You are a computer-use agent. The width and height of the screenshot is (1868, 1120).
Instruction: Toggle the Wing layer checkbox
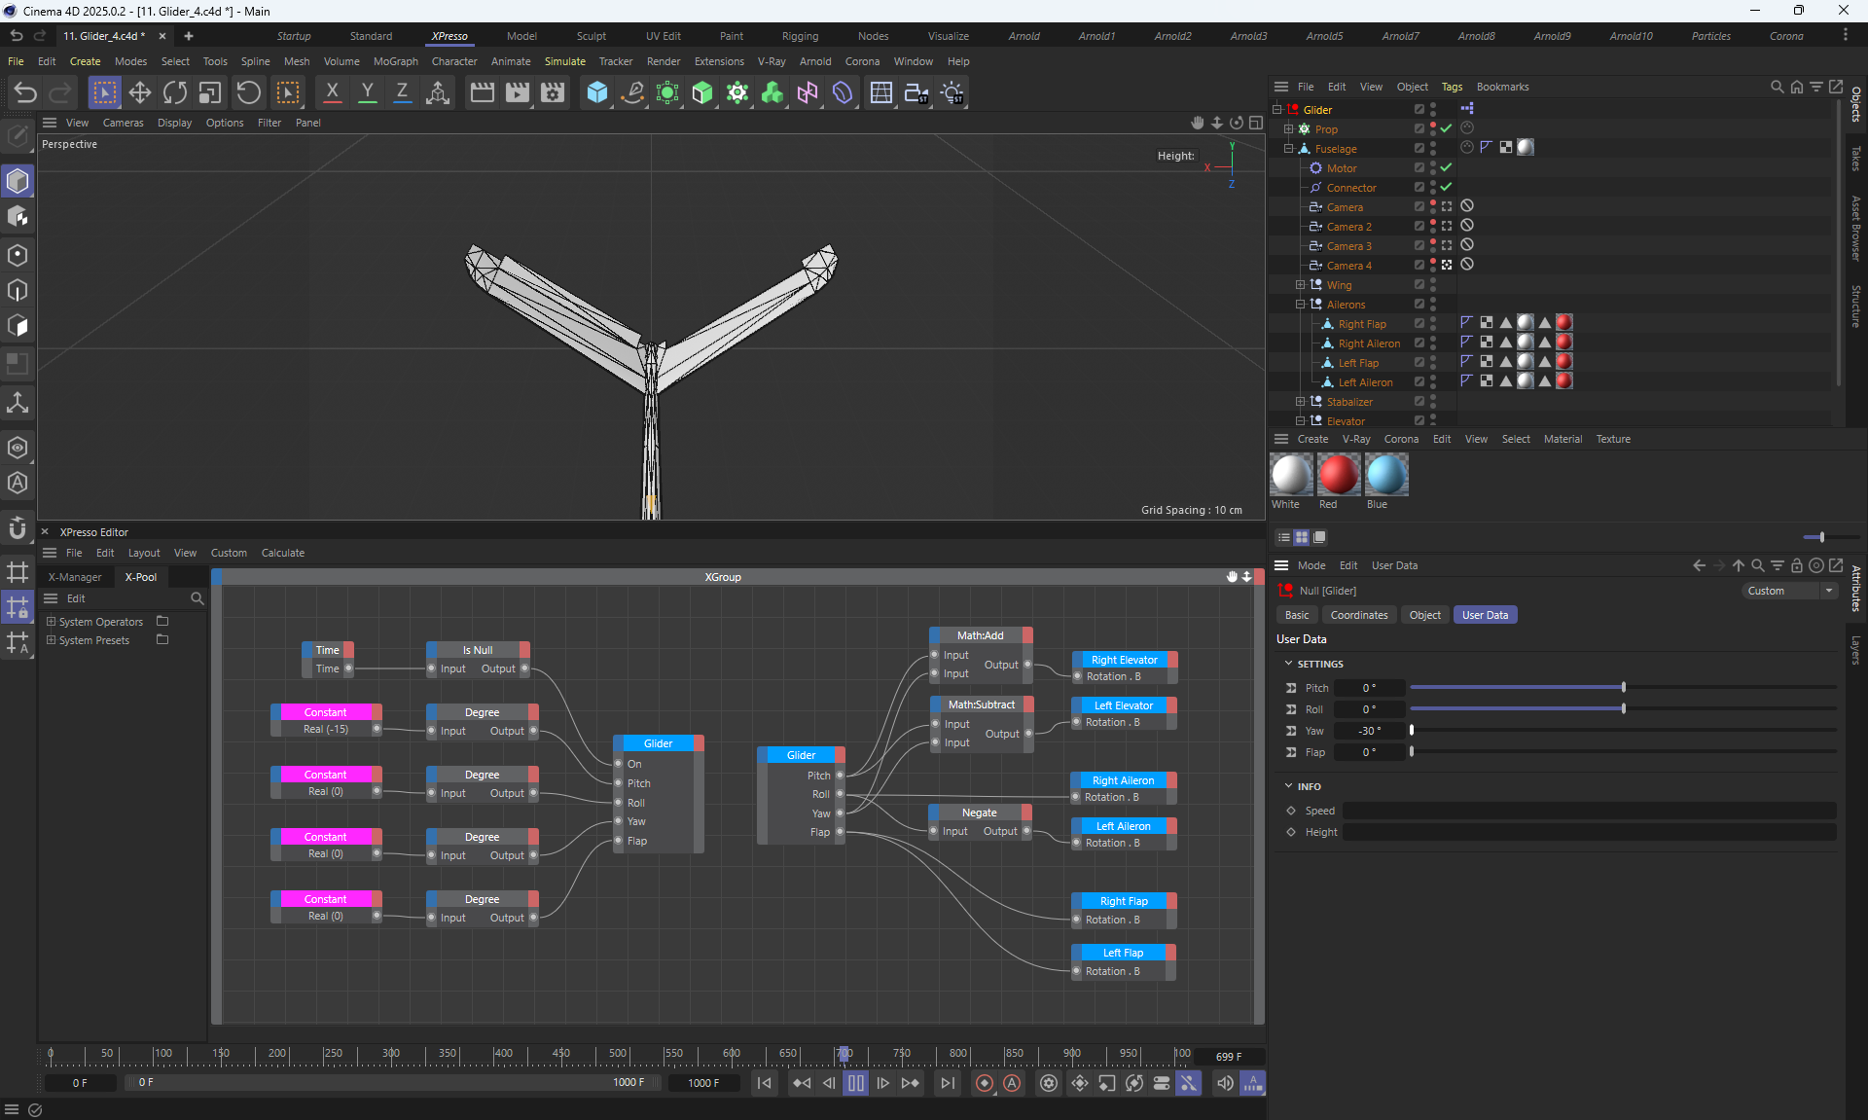click(1419, 285)
